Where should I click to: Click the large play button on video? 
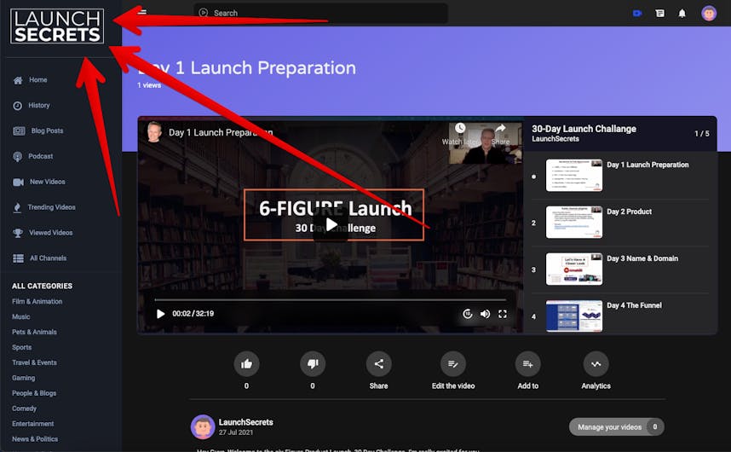click(x=331, y=225)
